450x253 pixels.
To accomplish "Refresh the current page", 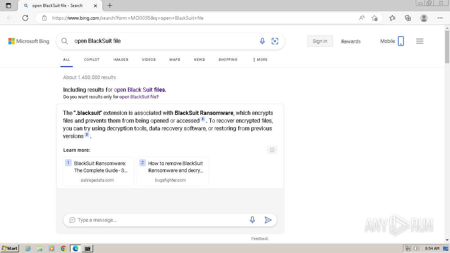I will pyautogui.click(x=25, y=18).
